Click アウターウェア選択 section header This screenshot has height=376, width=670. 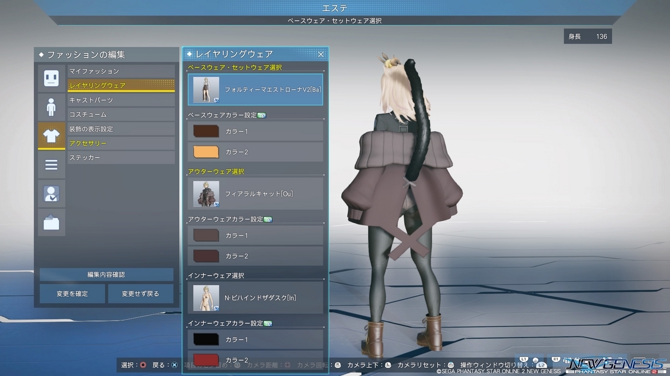tap(216, 172)
